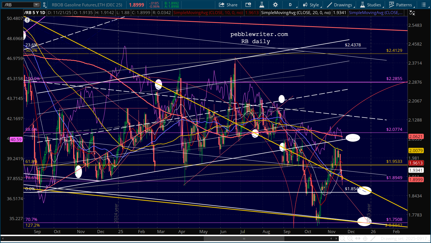431x243 pixels.
Task: Open the Drawing set 2025-0917 selector
Action: pos(403,239)
